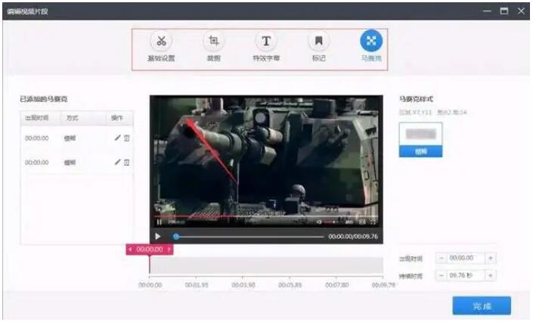The image size is (533, 322).
Task: Maximize the video editing window
Action: click(x=504, y=11)
